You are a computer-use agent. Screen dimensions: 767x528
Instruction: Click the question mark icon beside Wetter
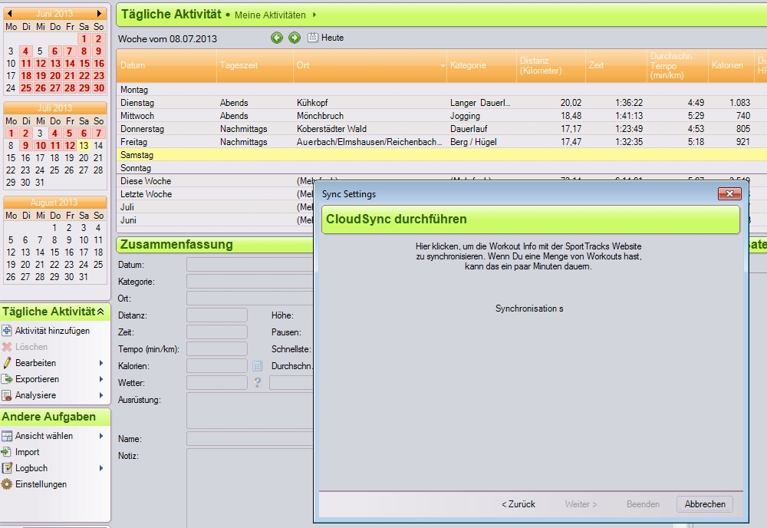point(258,382)
